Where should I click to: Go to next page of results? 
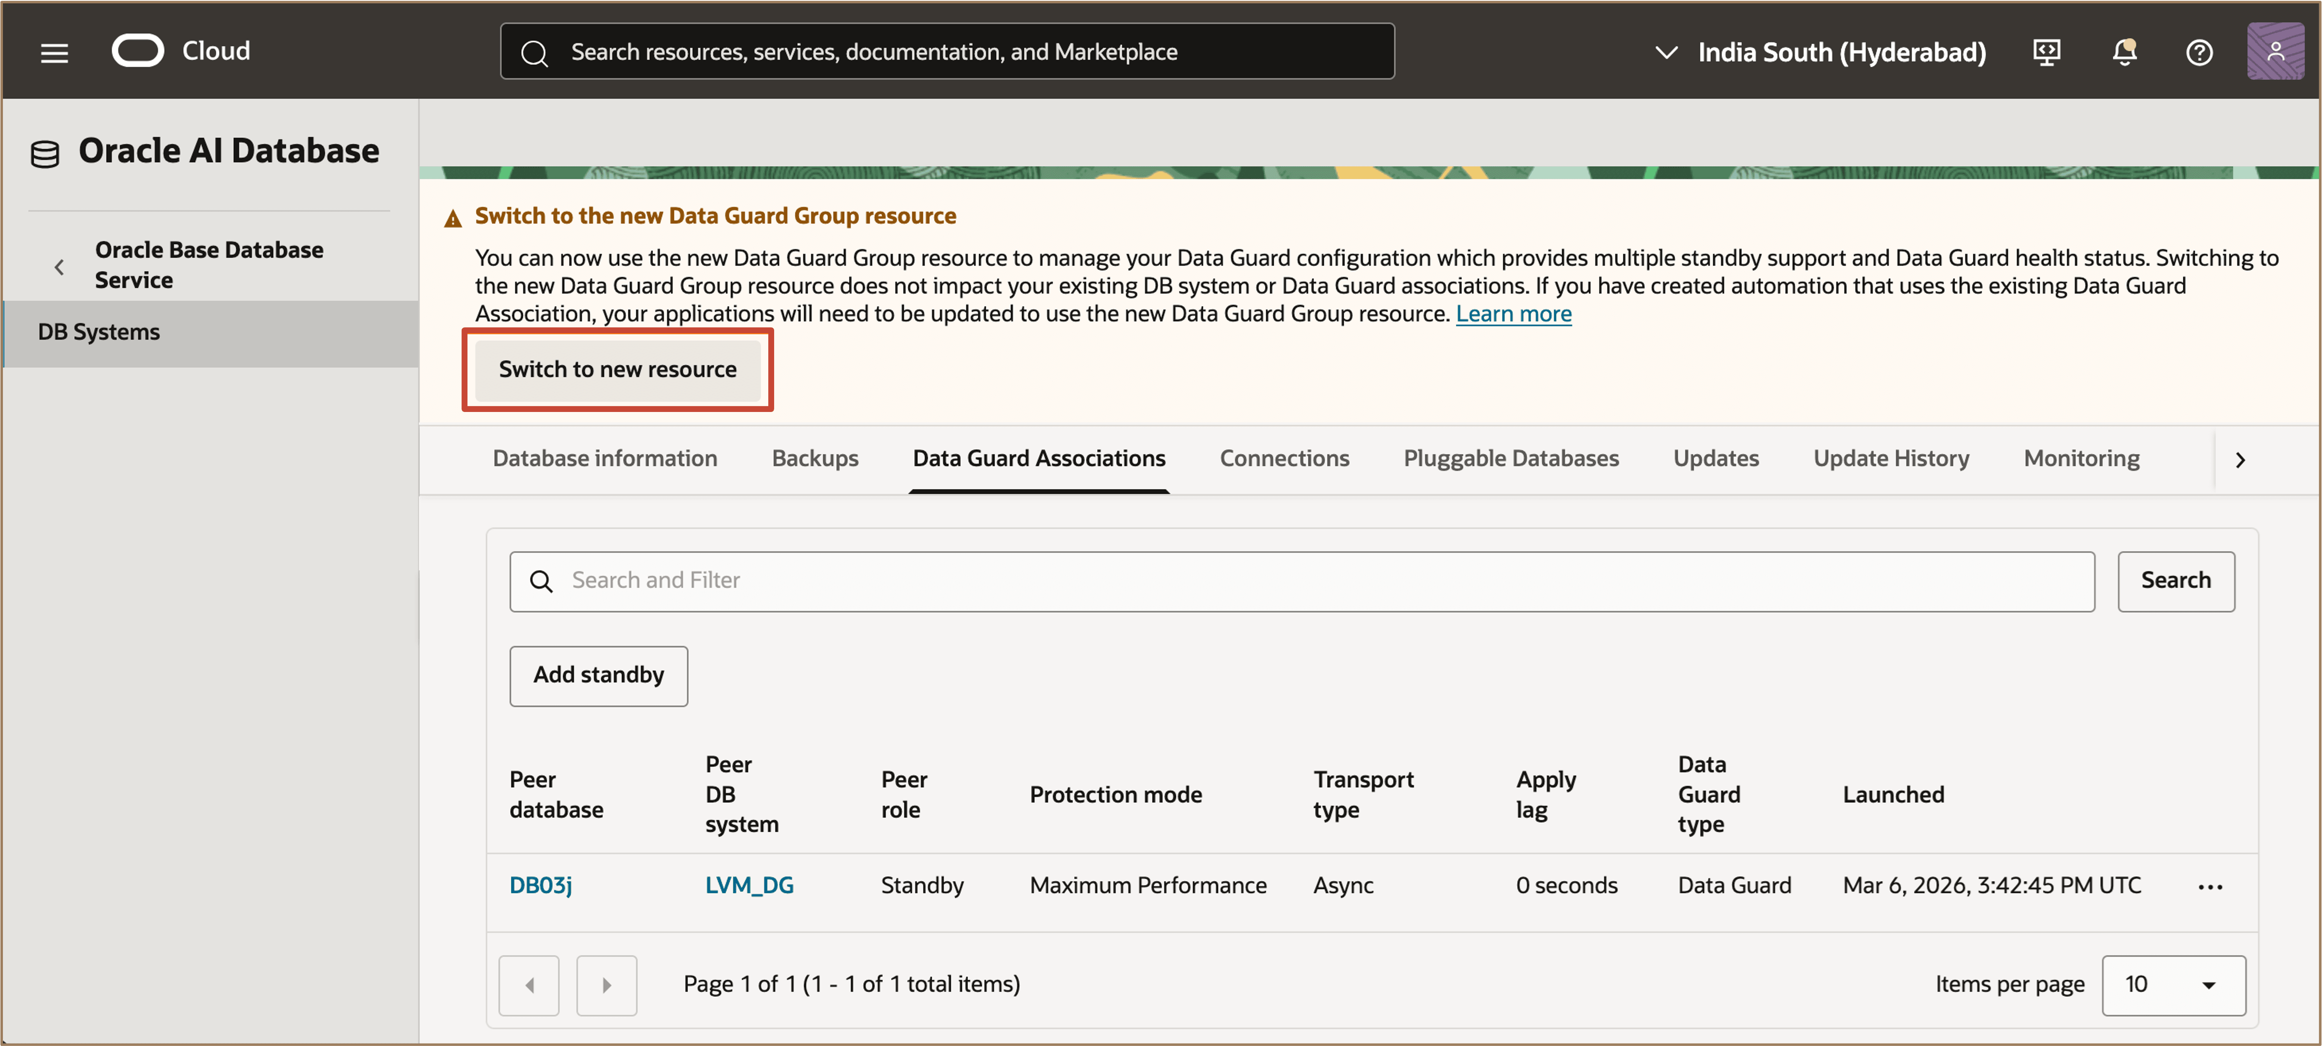pyautogui.click(x=607, y=985)
